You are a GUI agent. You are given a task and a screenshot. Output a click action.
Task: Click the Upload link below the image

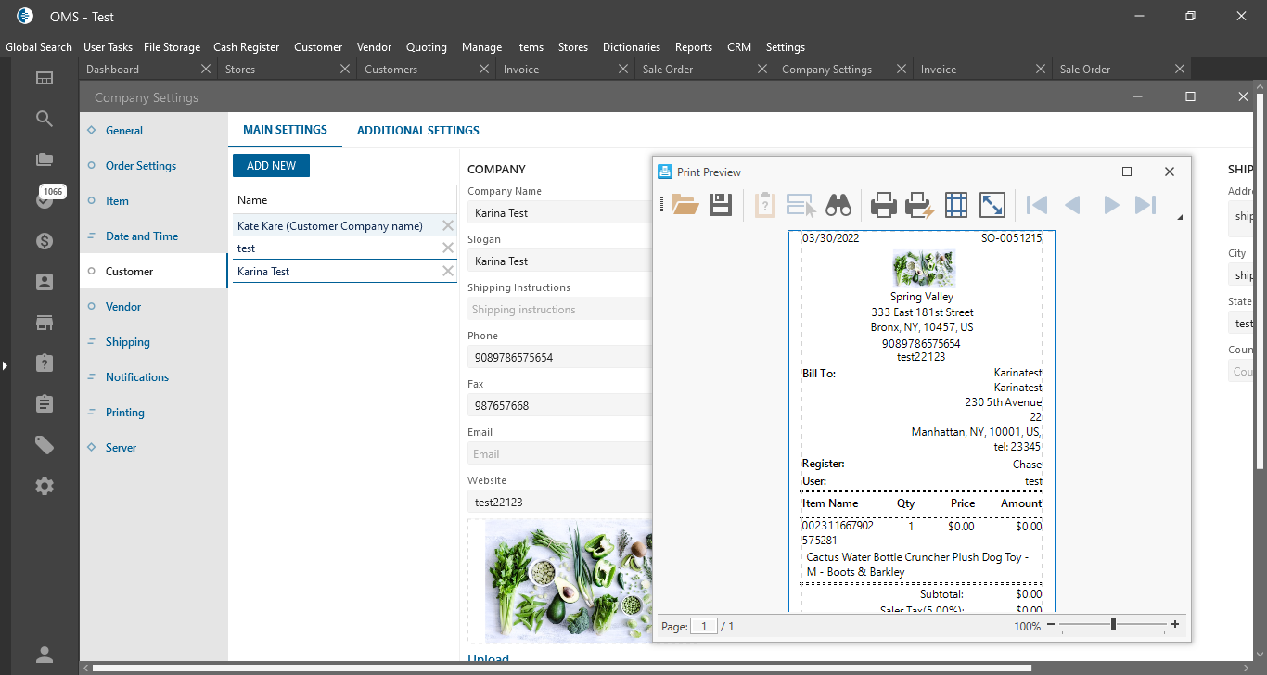pyautogui.click(x=488, y=659)
